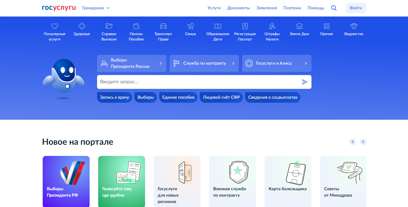Open the Штрафы Налоги gavel icon
Screen dimensions: 408x207
pos(272,26)
